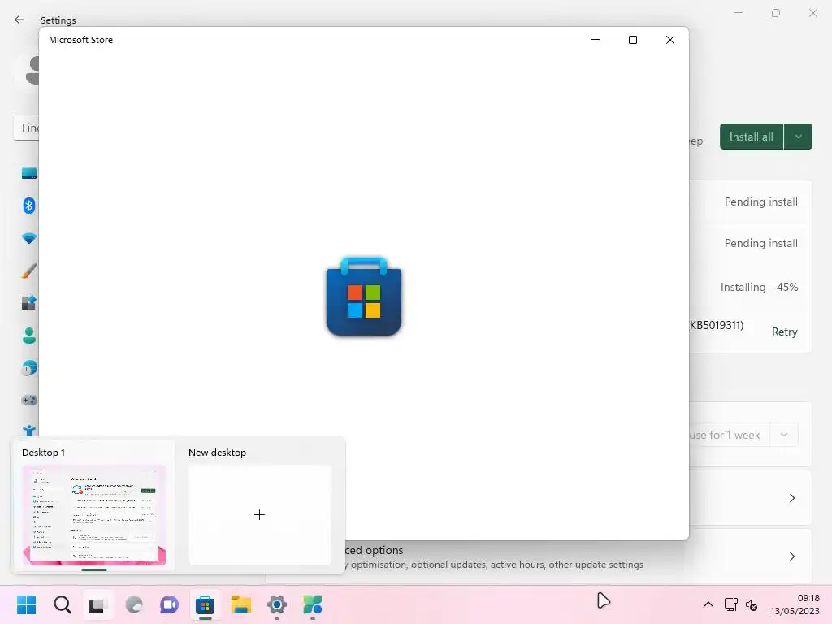Click the Microsoft Store splash logo

[364, 296]
